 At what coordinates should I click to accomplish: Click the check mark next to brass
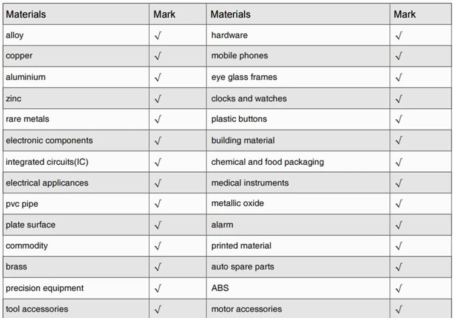click(x=158, y=268)
